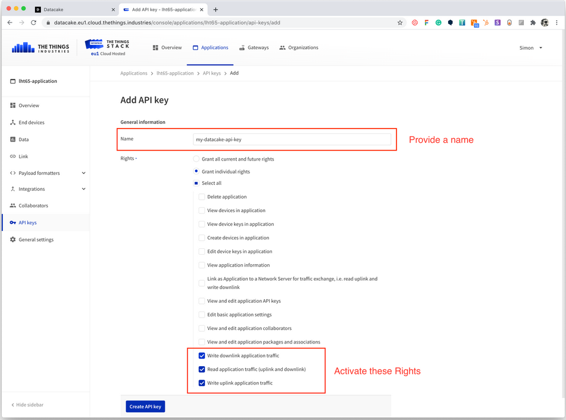Check View application information
Screen dimensions: 566x420
[x=202, y=265]
